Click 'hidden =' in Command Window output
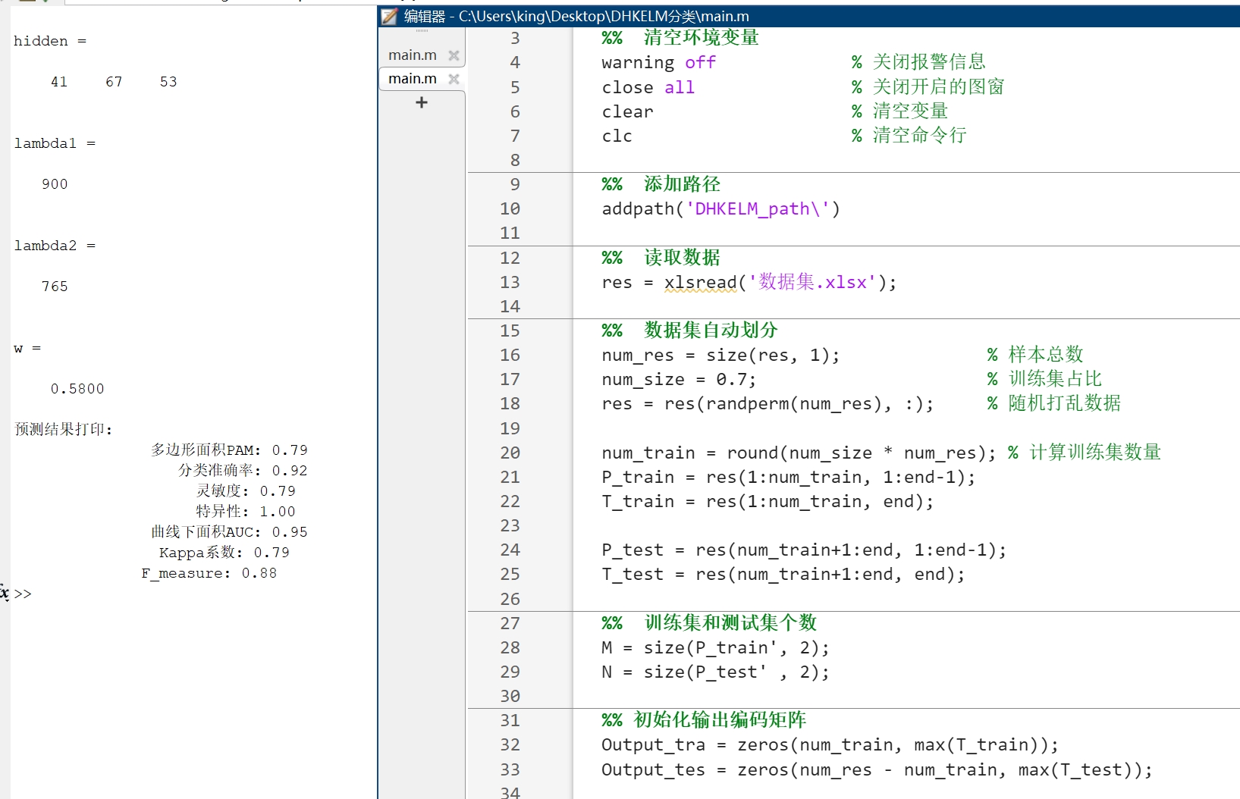This screenshot has width=1240, height=799. tap(50, 41)
